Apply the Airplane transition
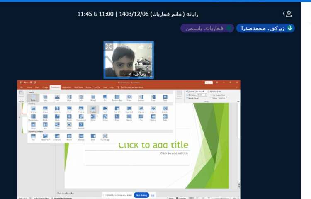This screenshot has height=199, width=311. pyautogui.click(x=141, y=109)
